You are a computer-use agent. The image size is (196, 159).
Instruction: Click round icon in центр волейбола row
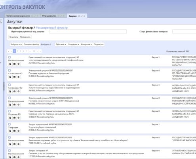pos(19,144)
